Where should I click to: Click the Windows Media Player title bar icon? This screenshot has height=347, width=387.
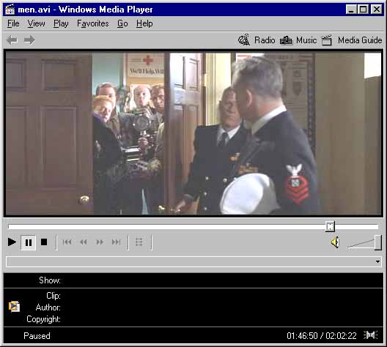[10, 10]
